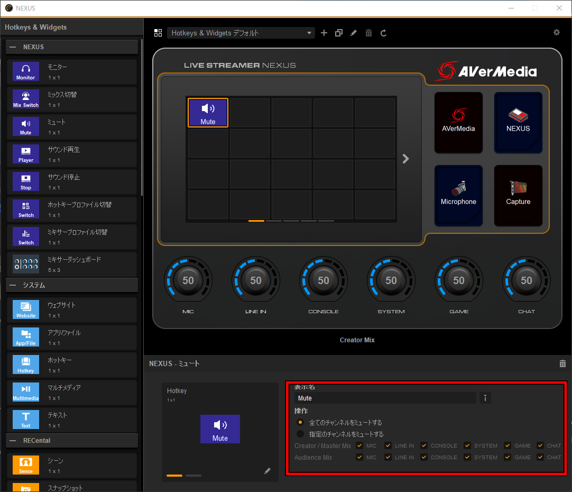Click the MIC volume knob
This screenshot has height=492, width=572.
click(x=188, y=280)
